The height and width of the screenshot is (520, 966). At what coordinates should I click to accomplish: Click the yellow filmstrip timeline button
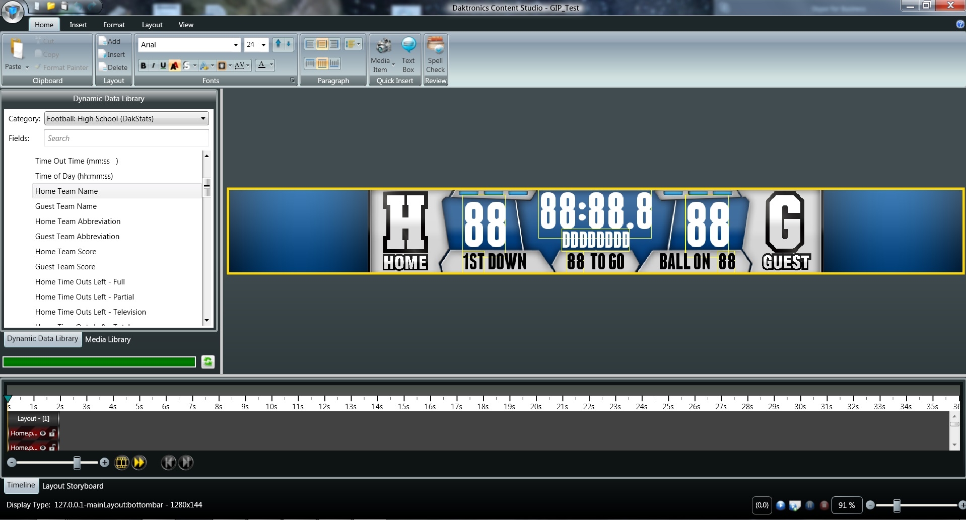click(x=122, y=463)
